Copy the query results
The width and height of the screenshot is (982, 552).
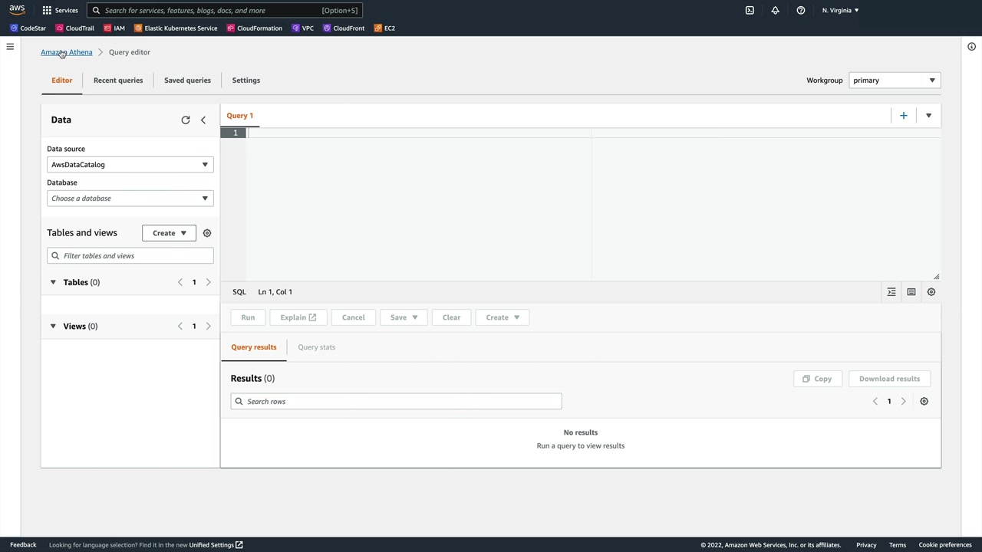[x=817, y=379]
